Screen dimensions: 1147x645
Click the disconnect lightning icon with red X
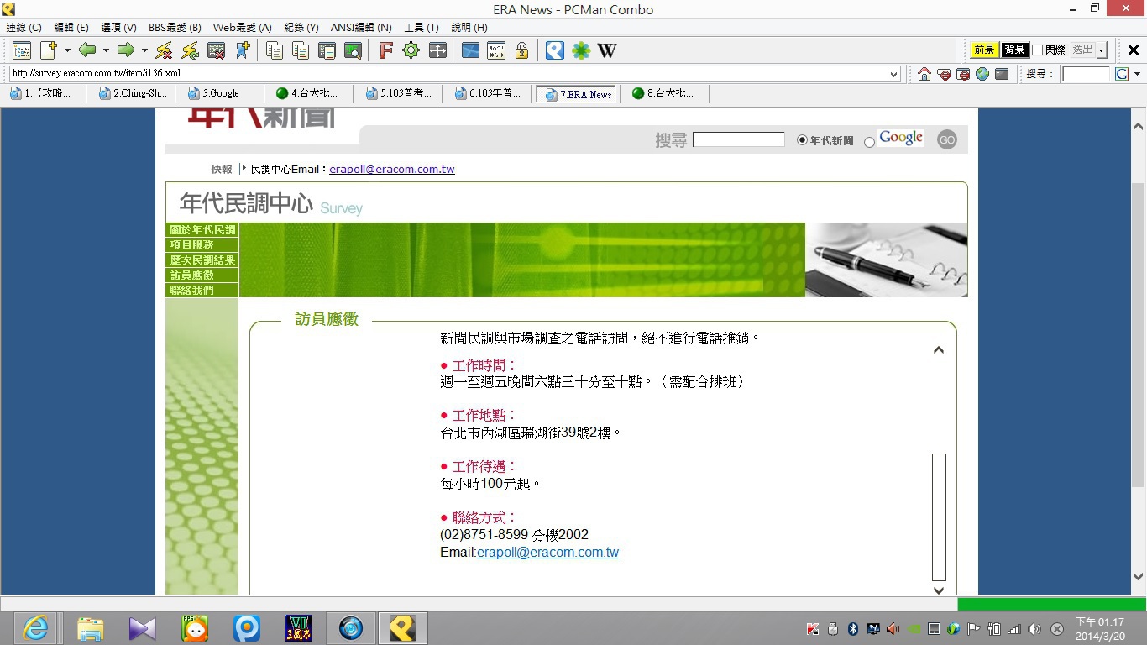point(165,50)
